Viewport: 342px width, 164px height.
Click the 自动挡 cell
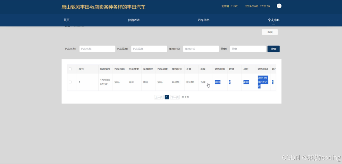[x=176, y=82]
